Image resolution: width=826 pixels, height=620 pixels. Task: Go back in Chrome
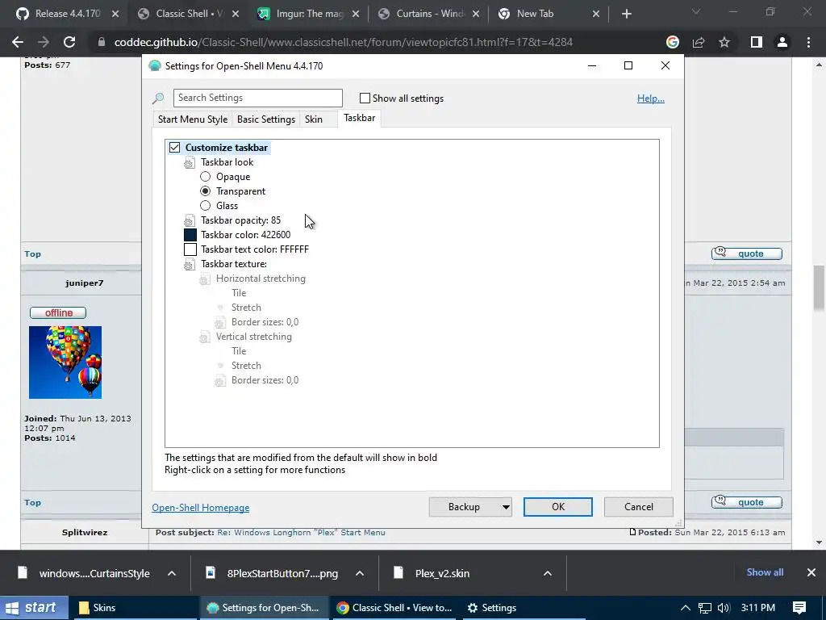click(18, 42)
